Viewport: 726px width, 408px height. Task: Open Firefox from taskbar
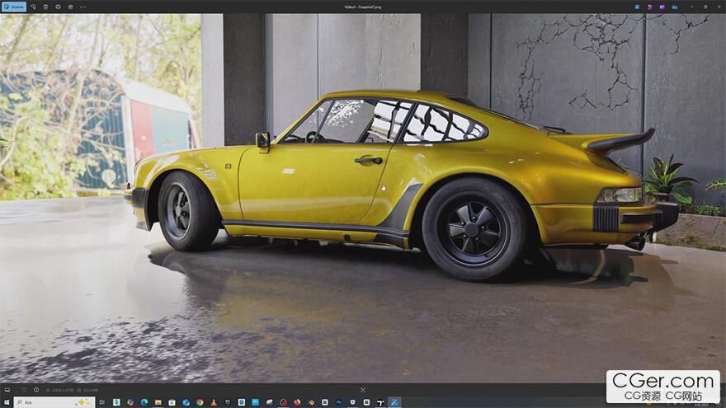tap(297, 402)
